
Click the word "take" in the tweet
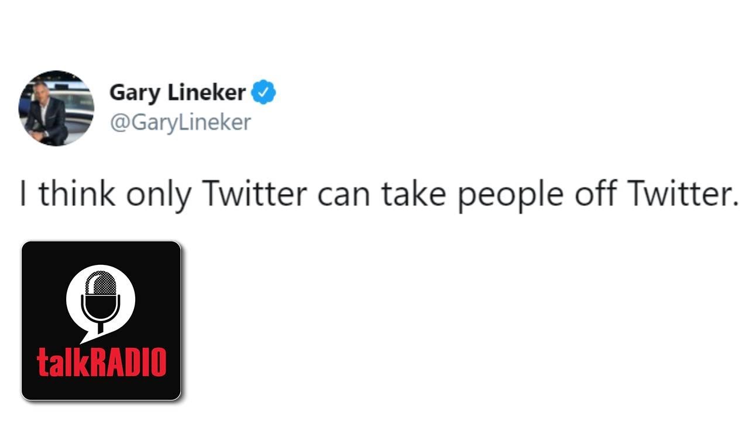pyautogui.click(x=414, y=194)
